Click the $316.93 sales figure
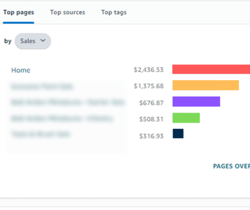Viewport: 250px width, 210px height. pos(151,136)
